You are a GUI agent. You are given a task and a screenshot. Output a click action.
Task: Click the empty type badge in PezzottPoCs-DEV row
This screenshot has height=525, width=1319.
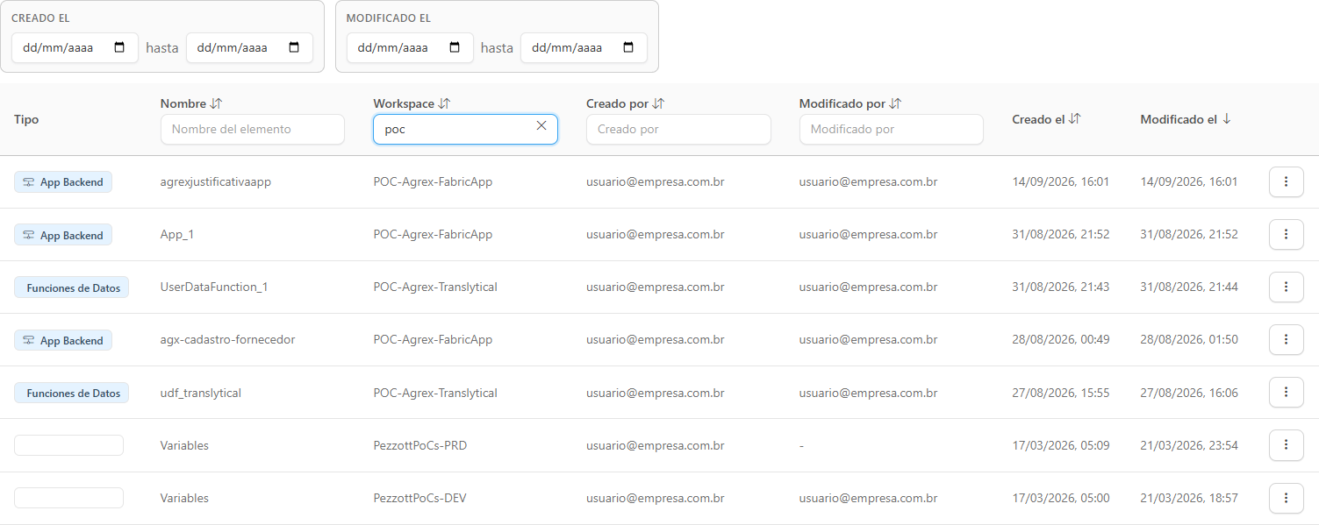(68, 498)
